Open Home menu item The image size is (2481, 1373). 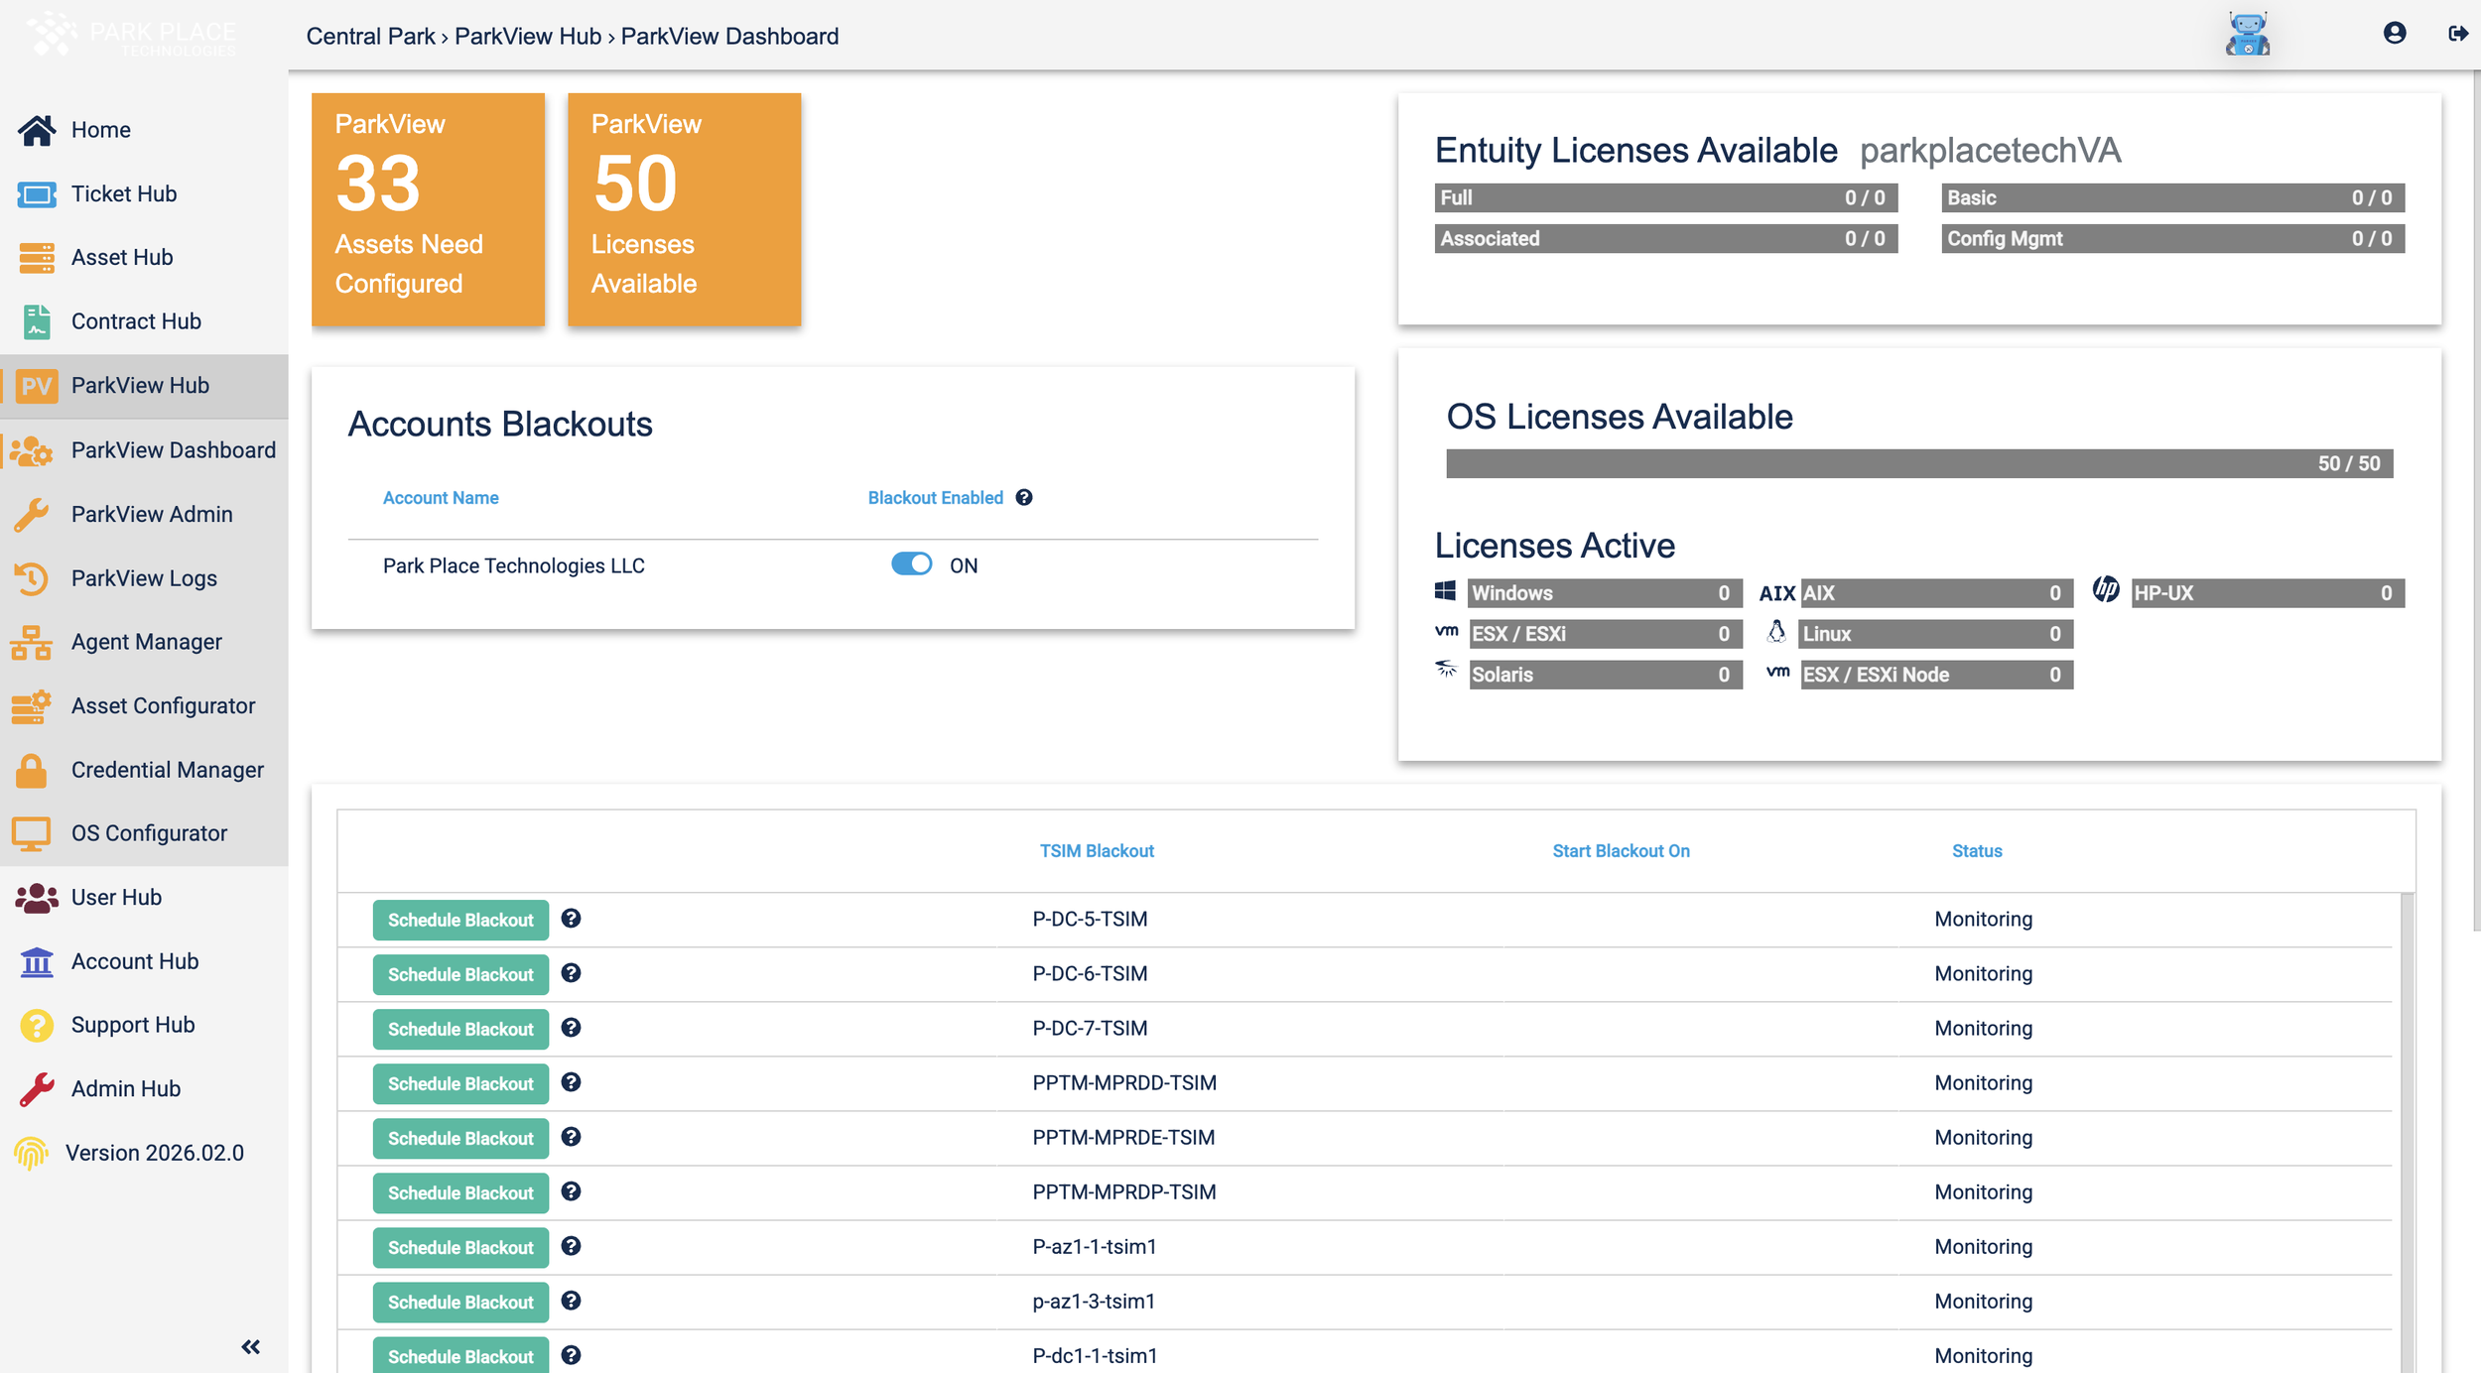[x=100, y=130]
